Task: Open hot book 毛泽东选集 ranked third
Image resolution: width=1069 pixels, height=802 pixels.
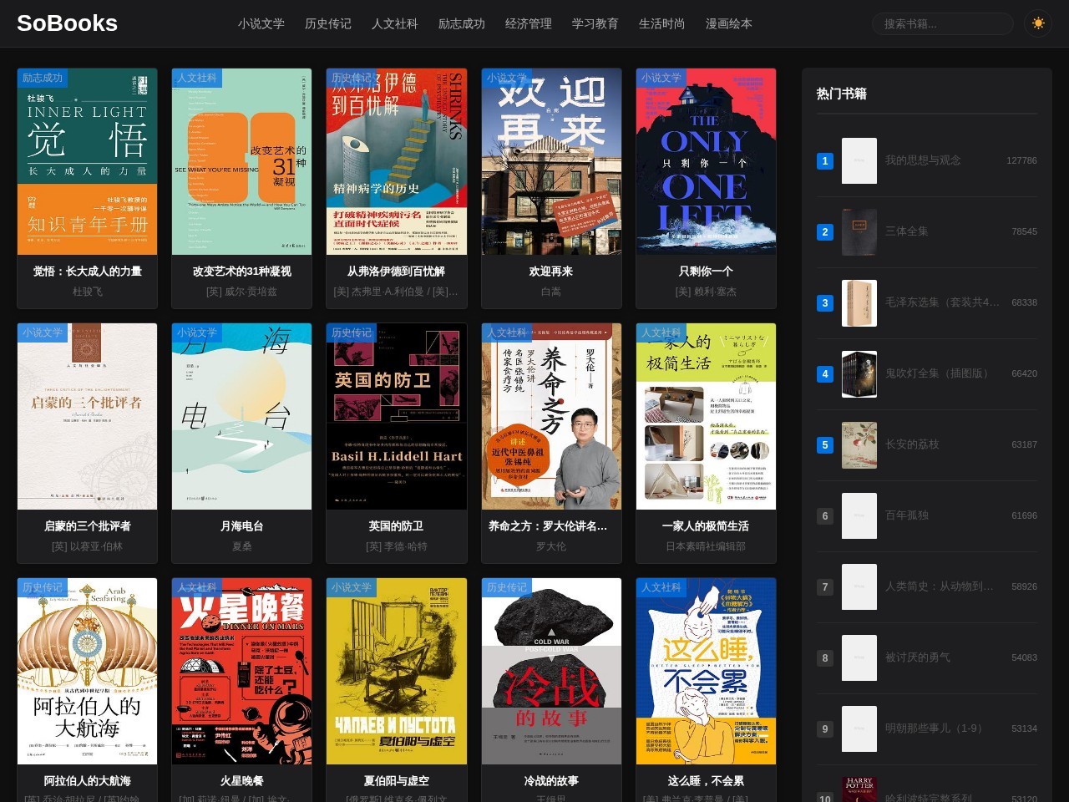Action: tap(942, 302)
